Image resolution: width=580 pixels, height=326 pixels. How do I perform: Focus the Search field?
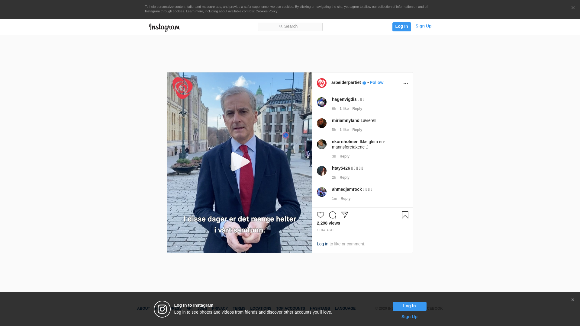(290, 27)
